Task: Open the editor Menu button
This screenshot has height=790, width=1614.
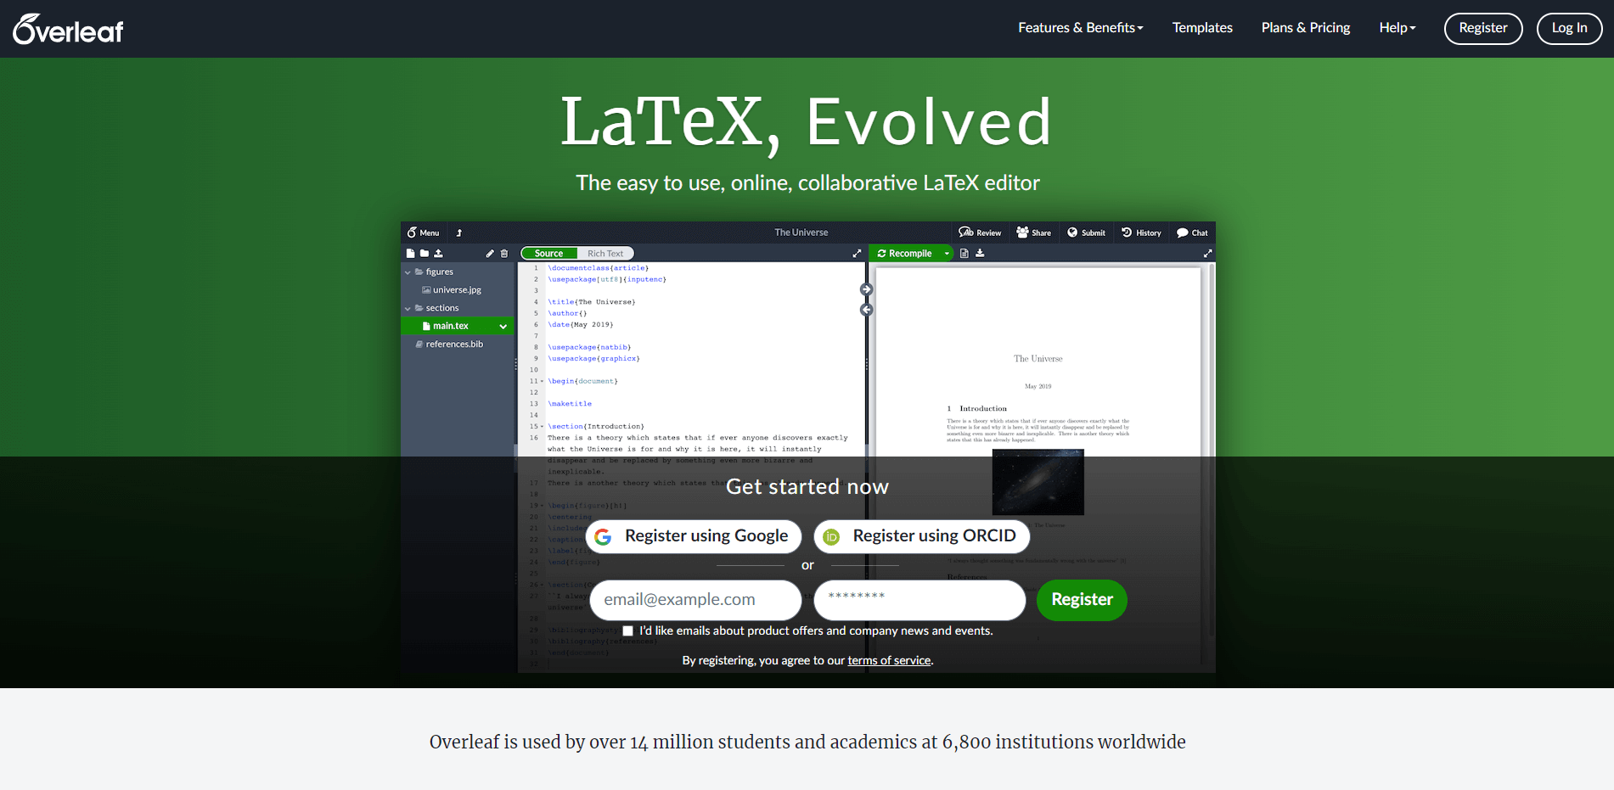Action: 423,233
